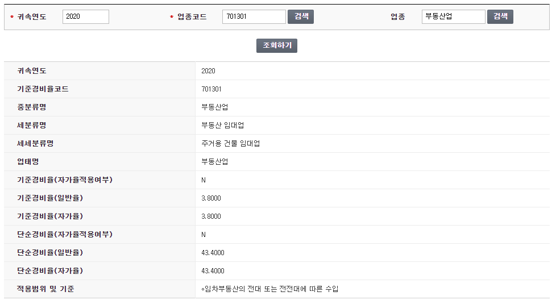Click the 업태명 row value 부동산업
The height and width of the screenshot is (304, 556).
[214, 162]
